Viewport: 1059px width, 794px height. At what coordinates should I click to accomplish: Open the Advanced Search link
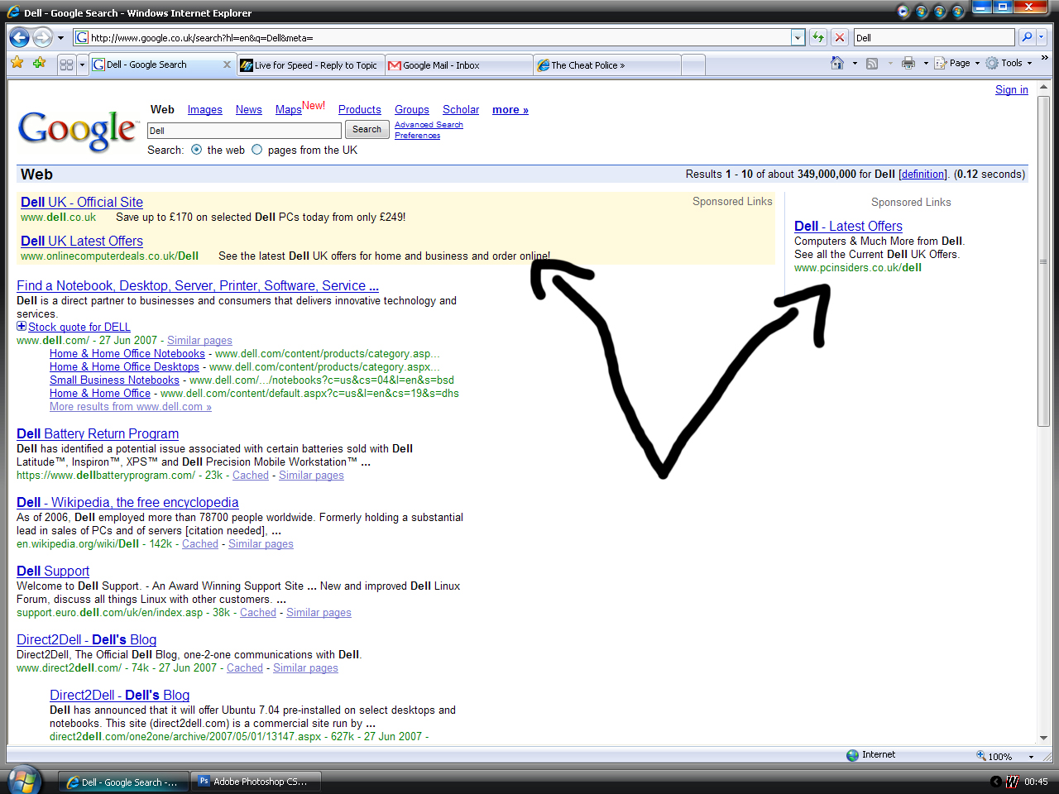click(x=429, y=125)
